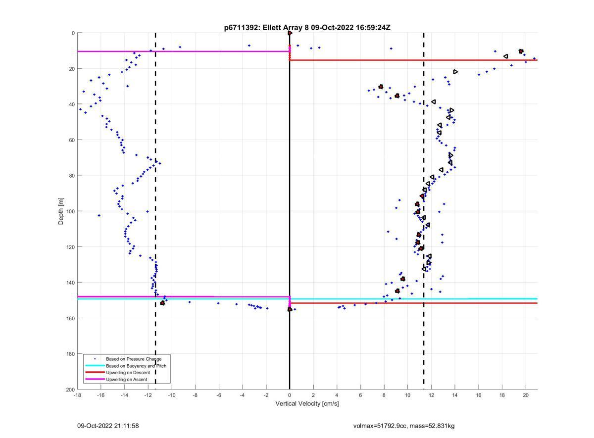Image resolution: width=594 pixels, height=438 pixels.
Task: Click the y-axis tick label '140'
Action: tap(70, 283)
